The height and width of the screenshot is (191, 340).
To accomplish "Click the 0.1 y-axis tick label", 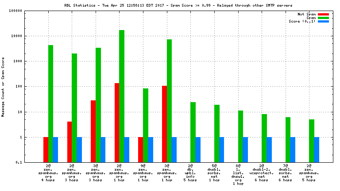I will (19, 162).
